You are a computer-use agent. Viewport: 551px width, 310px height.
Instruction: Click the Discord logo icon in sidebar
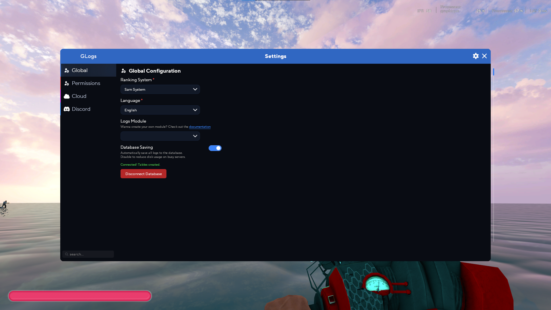coord(67,109)
